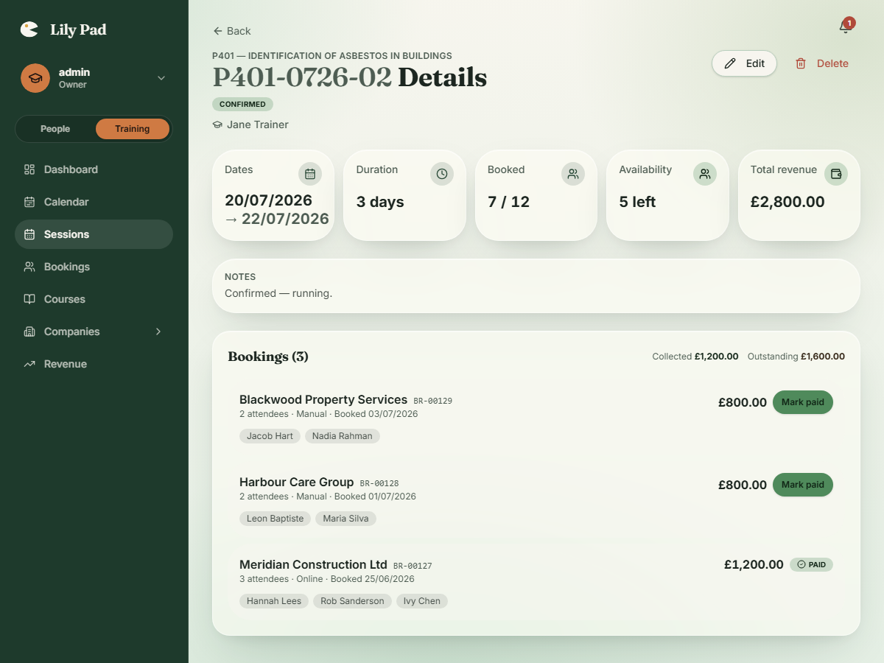
Task: Click the people icon on the Booked card
Action: tap(573, 174)
